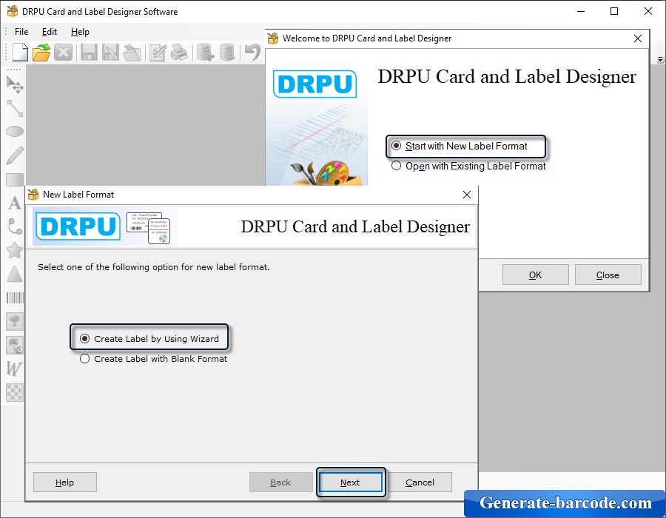Viewport: 666px width, 518px height.
Task: Click the Save As floppy-with-pencil icon
Action: click(x=110, y=53)
